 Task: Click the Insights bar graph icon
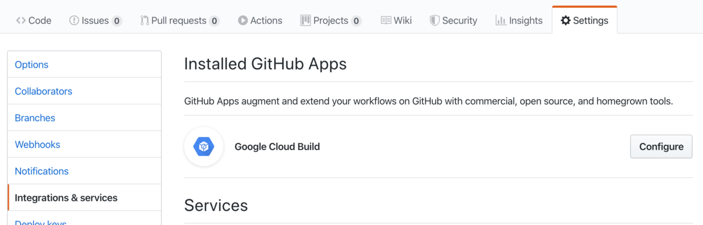pyautogui.click(x=501, y=21)
